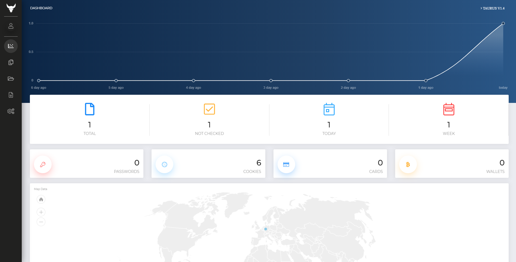Select the '5 day ago' chart point
Screen dimensions: 516x262
click(x=116, y=81)
